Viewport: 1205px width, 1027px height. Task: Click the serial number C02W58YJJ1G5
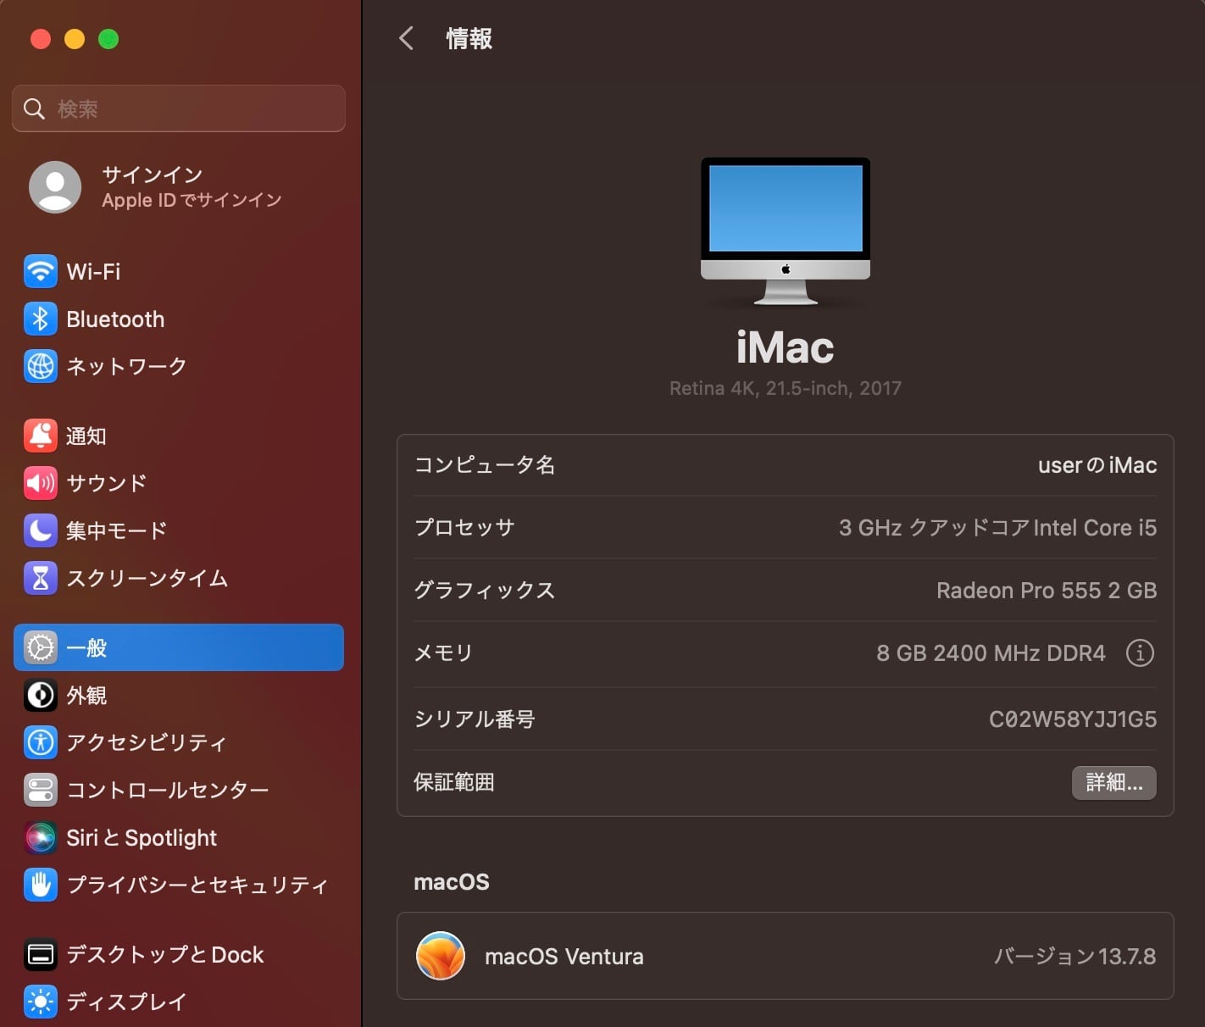point(1073,719)
